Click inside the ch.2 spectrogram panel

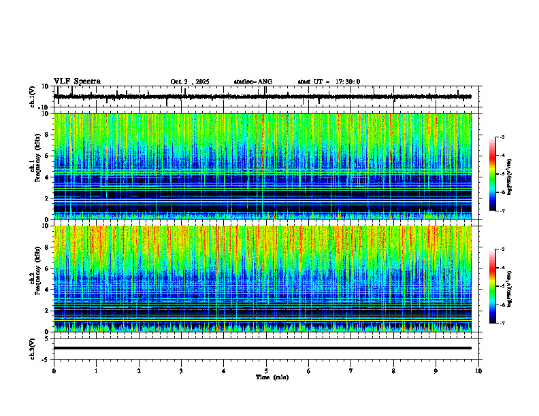coord(262,279)
